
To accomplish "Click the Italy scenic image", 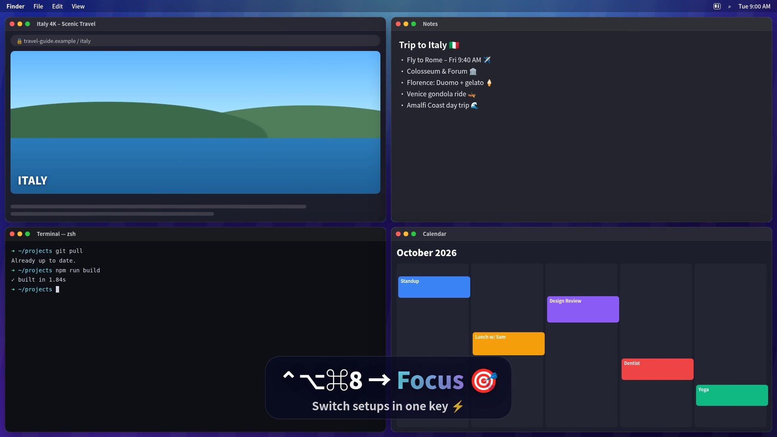I will coord(195,122).
